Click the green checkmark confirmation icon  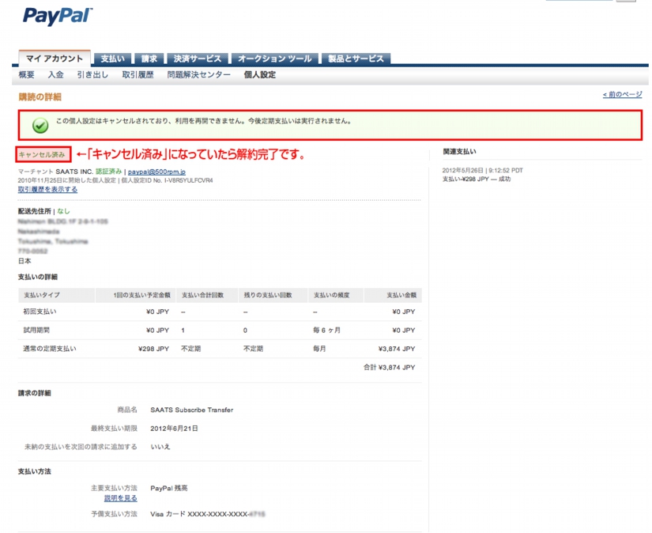coord(40,125)
